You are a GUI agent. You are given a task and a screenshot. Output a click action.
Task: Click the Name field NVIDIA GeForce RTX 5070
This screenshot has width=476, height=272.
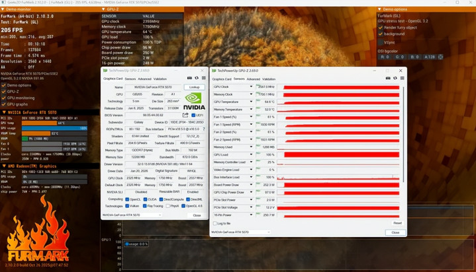(x=153, y=87)
